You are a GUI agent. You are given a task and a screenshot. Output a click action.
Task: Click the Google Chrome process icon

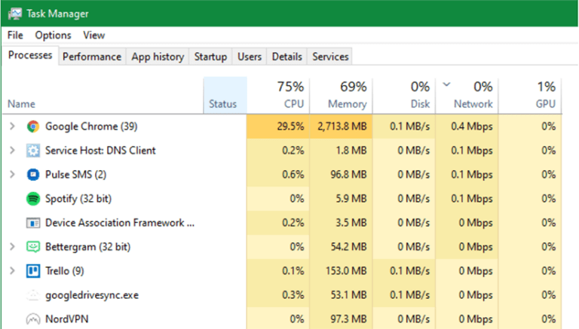pyautogui.click(x=32, y=126)
